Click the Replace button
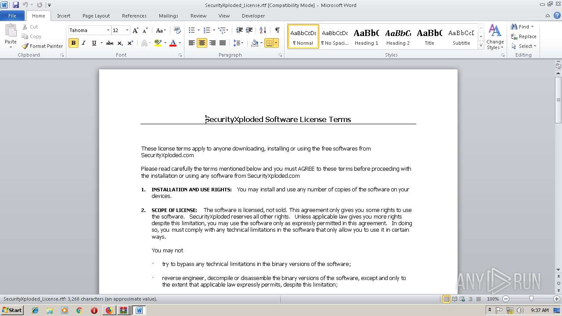Screen dimensions: 562x316 pos(523,36)
